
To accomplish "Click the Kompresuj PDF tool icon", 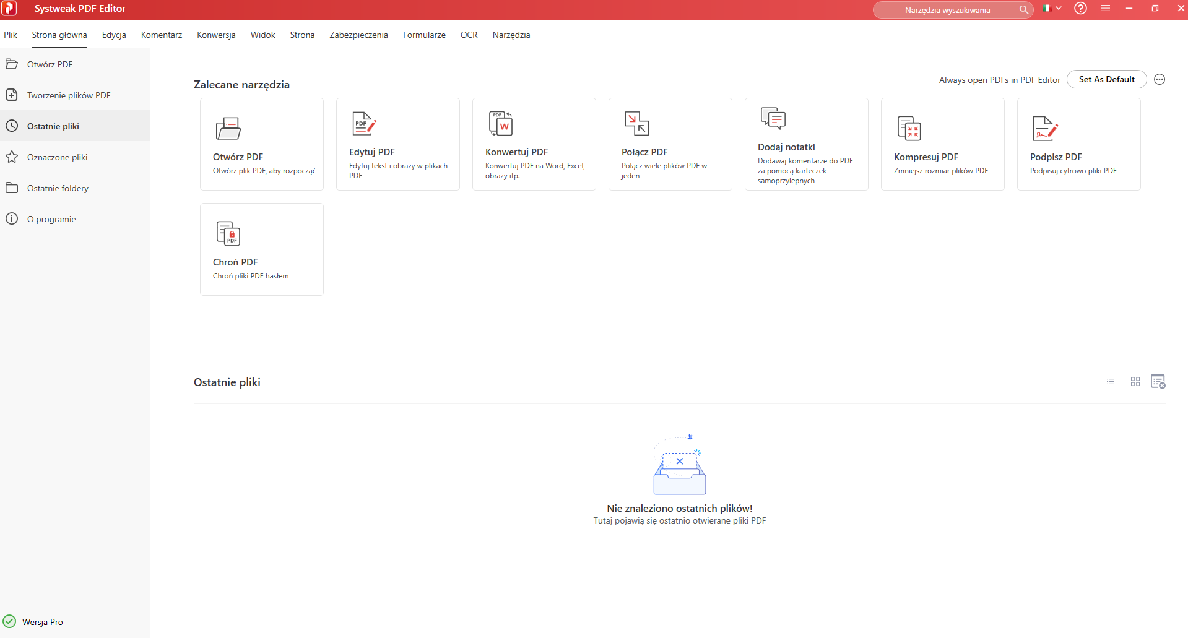I will 909,128.
